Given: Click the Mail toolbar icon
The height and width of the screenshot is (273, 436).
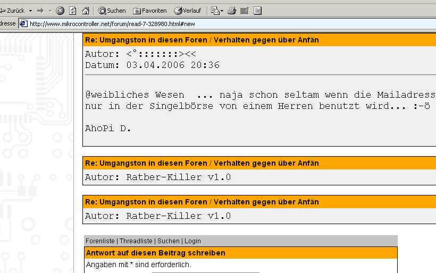Looking at the screenshot, I should tap(215, 11).
